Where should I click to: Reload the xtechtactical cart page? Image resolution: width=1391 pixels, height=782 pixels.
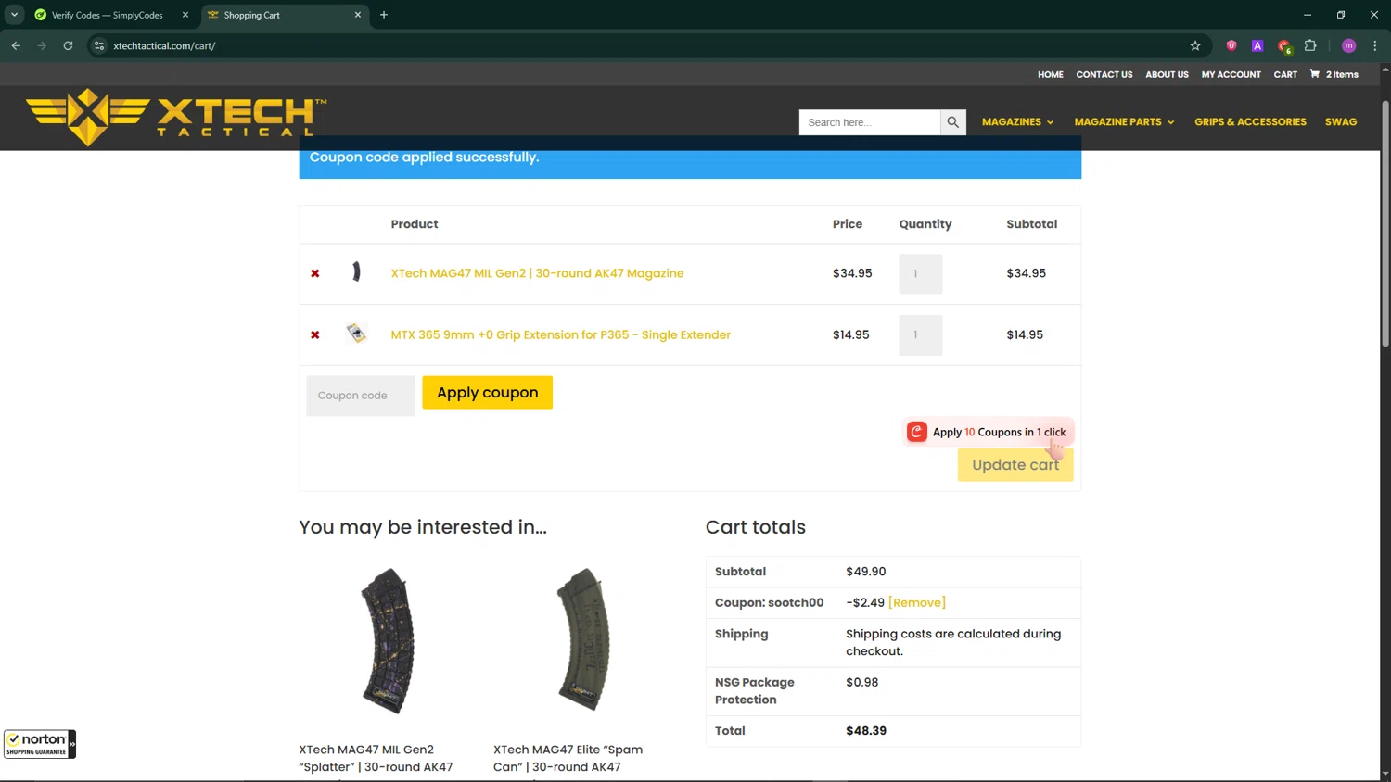(x=68, y=45)
